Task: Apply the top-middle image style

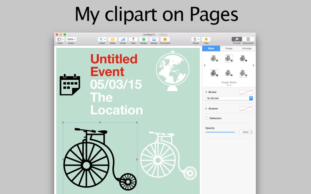Action: click(229, 59)
